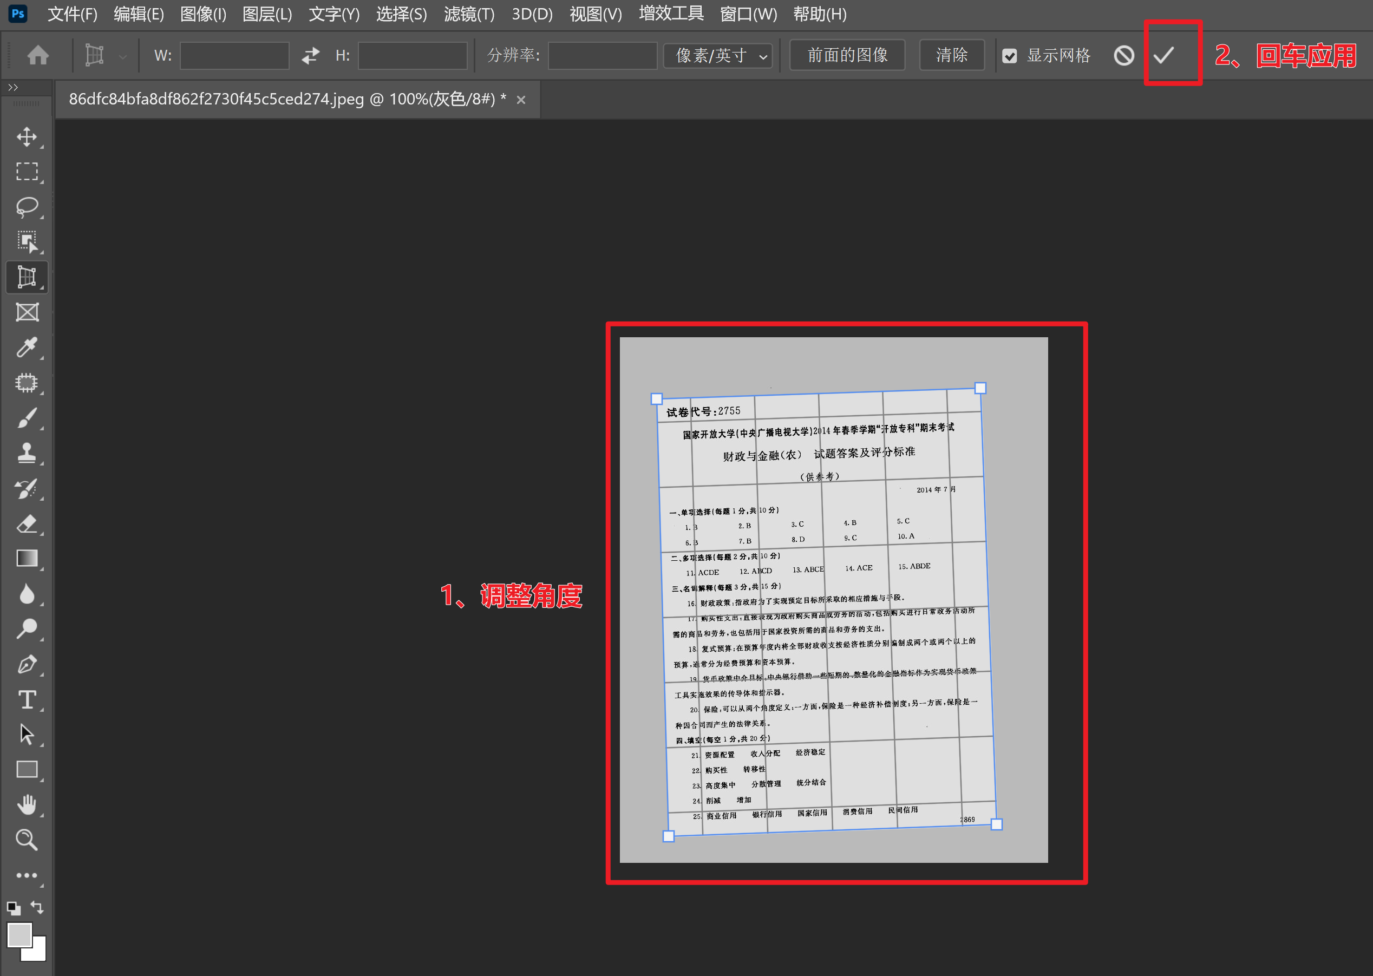Select the Eyedropper tool
This screenshot has width=1373, height=976.
(27, 348)
